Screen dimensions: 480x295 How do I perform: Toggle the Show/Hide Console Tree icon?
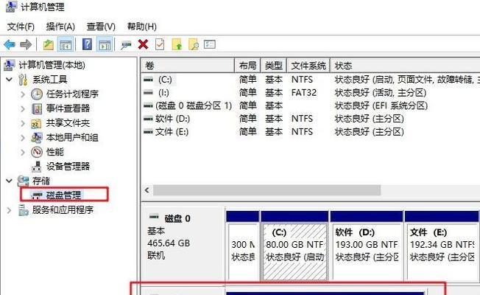coord(66,45)
